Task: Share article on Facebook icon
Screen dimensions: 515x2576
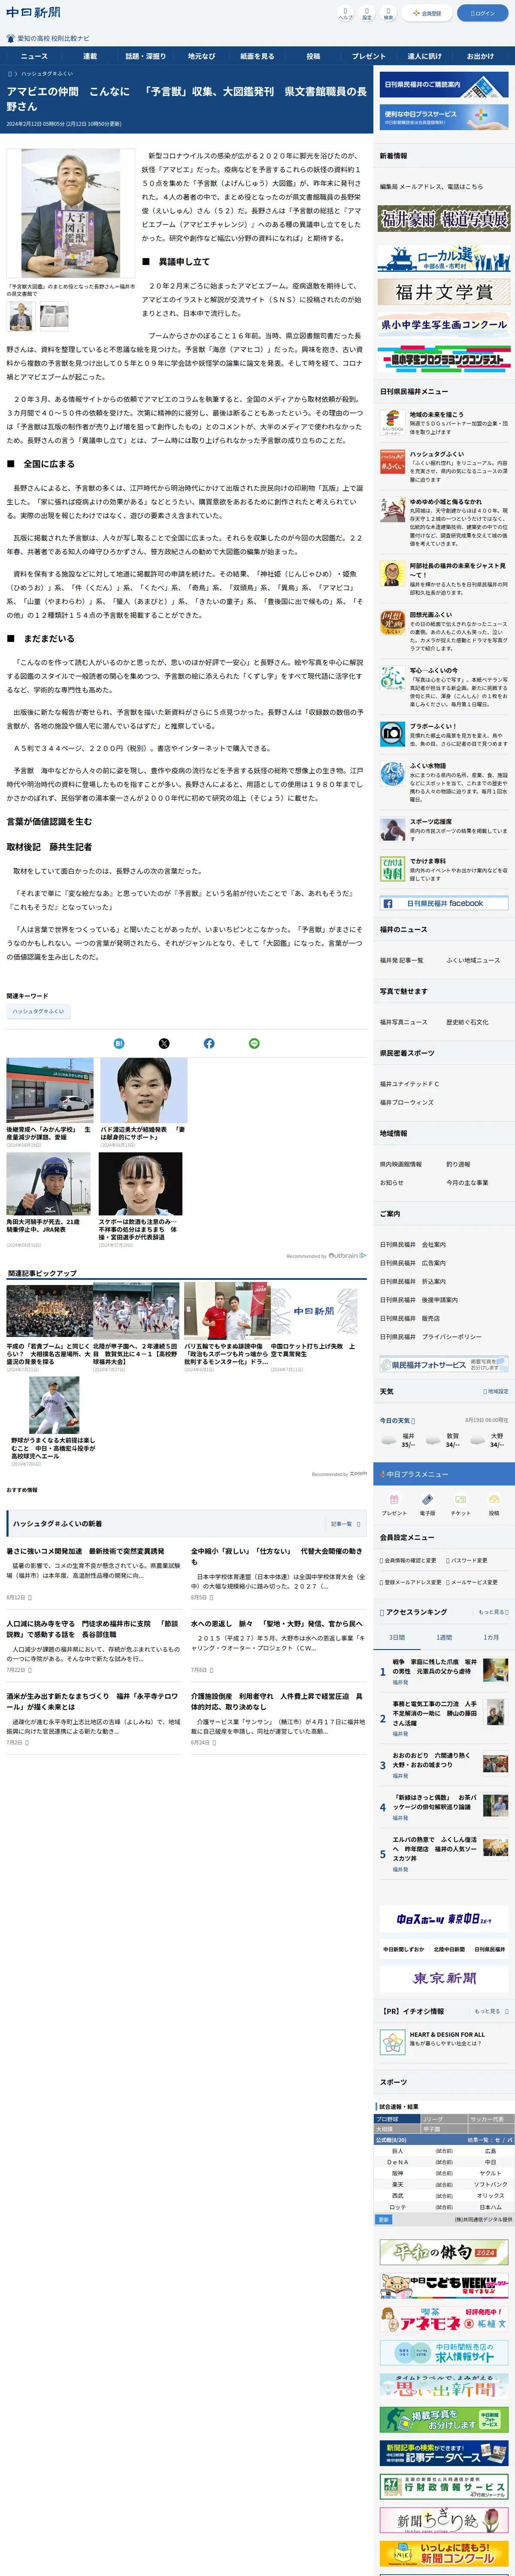Action: [209, 1043]
